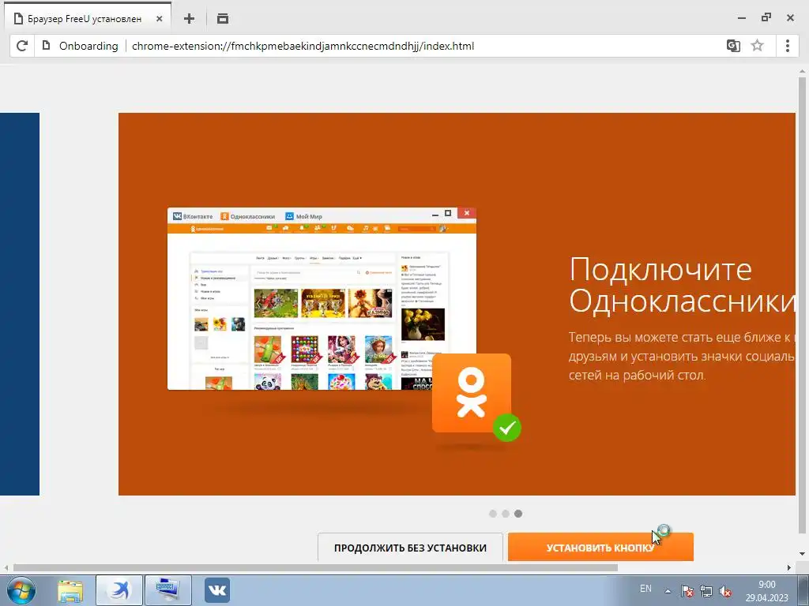Open File Explorer from the taskbar
Image resolution: width=809 pixels, height=606 pixels.
tap(70, 590)
